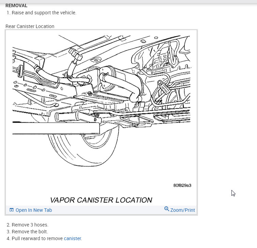The width and height of the screenshot is (257, 248).
Task: Click the 'VAPOR CANISTER LOCATION' title in diagram
Action: tap(101, 200)
